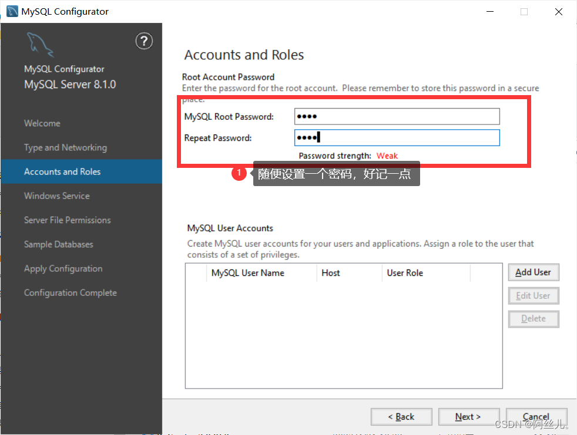The width and height of the screenshot is (577, 435).
Task: Open the Sample Databases step
Action: pyautogui.click(x=59, y=245)
